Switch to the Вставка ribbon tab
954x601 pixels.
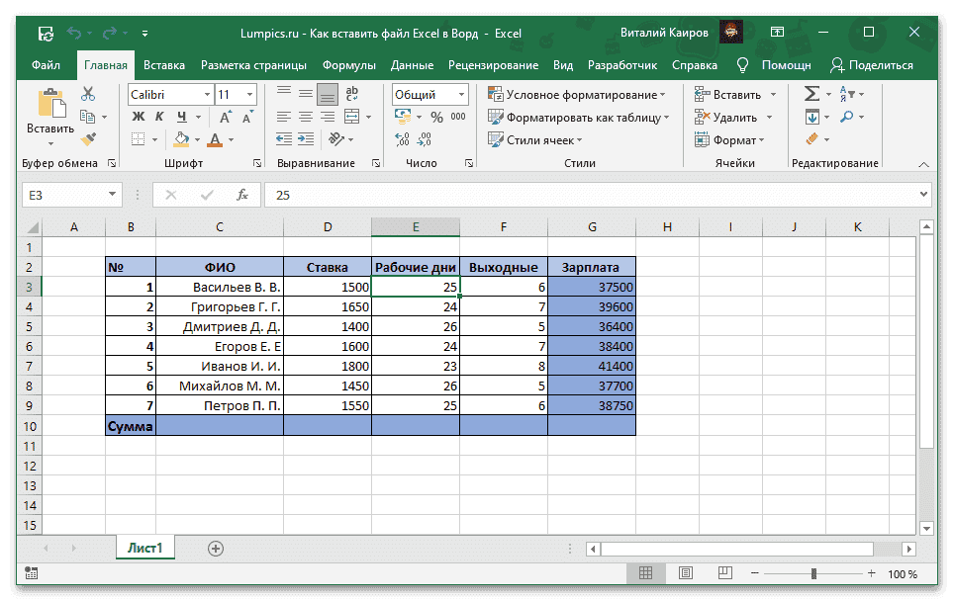[163, 64]
